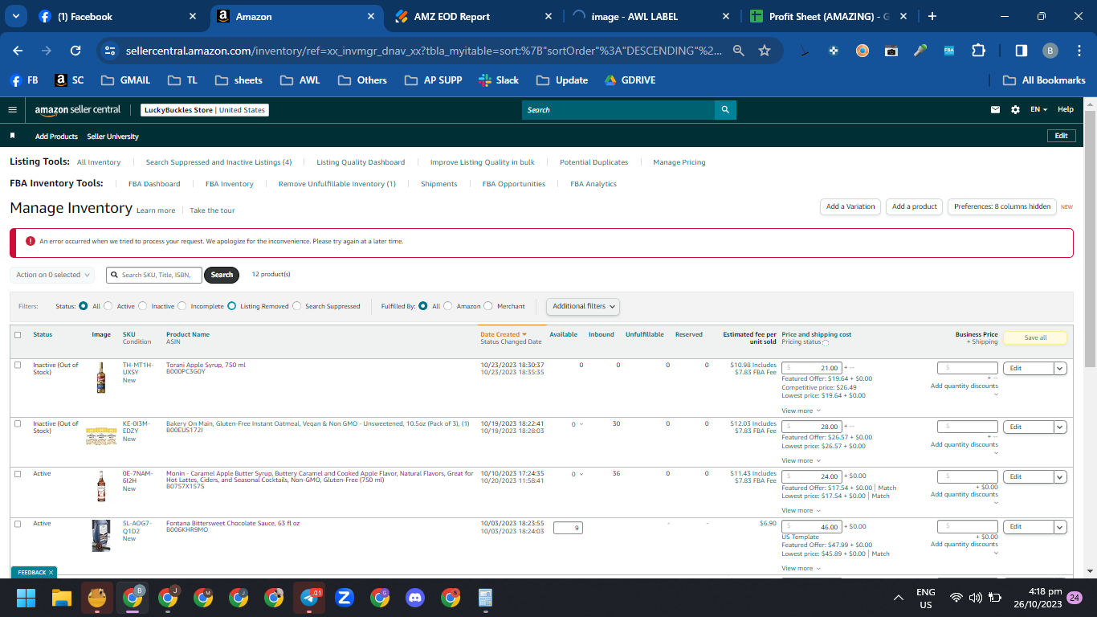Open the Edit dropdown arrow for Bakery On Main
This screenshot has width=1097, height=617.
pyautogui.click(x=1060, y=427)
